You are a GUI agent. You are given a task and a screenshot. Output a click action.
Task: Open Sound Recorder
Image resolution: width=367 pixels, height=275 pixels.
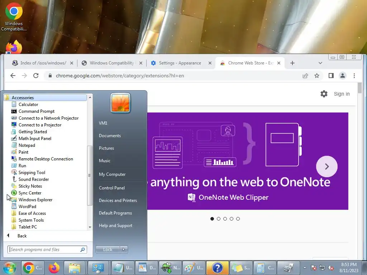tap(33, 179)
